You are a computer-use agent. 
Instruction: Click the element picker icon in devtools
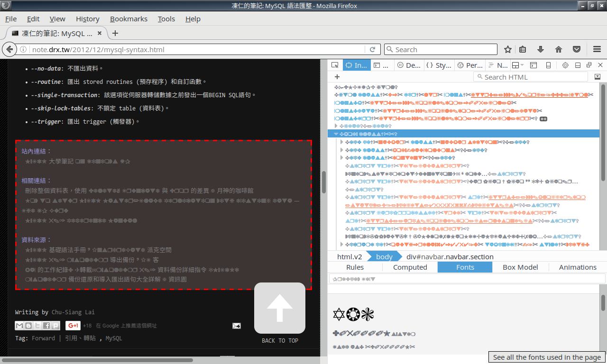[335, 65]
